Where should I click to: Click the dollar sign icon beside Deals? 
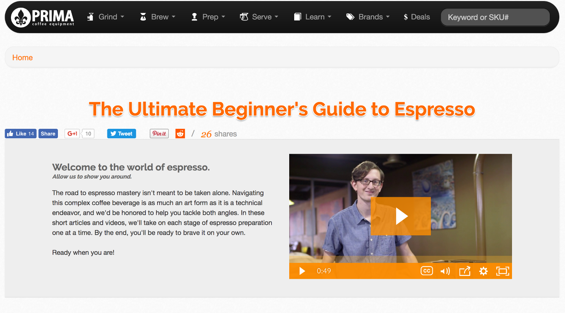point(406,17)
